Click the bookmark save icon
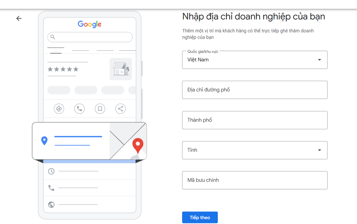 tap(100, 109)
